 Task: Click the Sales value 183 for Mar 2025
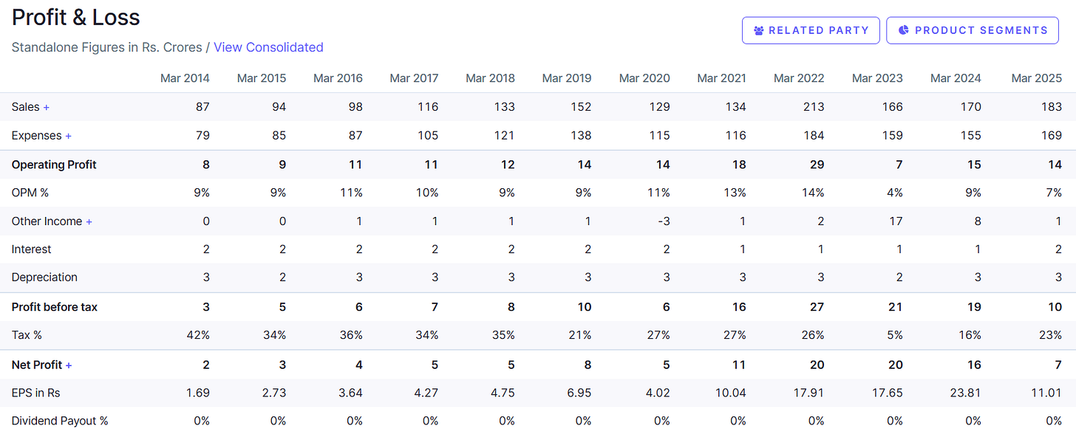[x=1052, y=107]
